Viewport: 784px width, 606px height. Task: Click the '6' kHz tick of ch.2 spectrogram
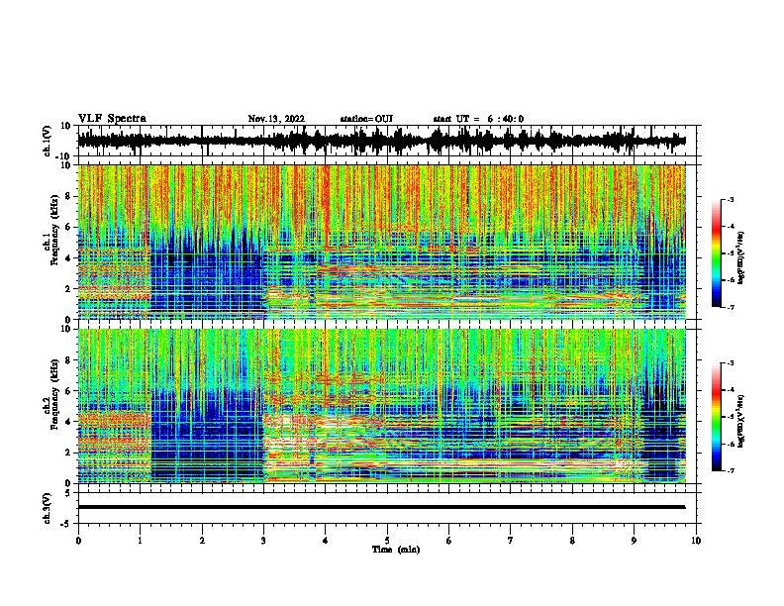coord(69,390)
